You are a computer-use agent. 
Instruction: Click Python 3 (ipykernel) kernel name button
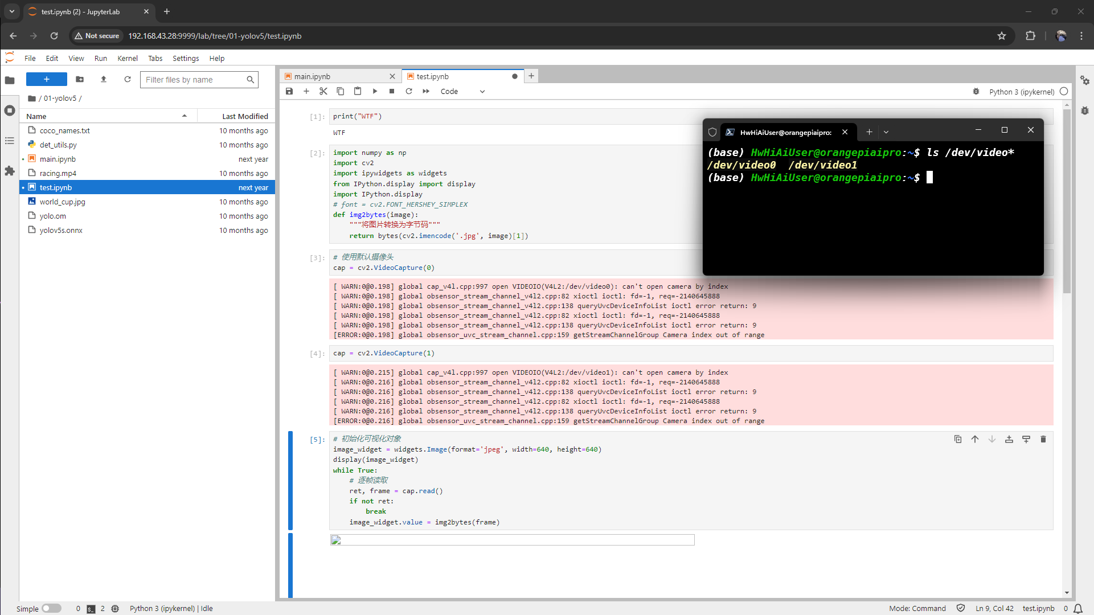1022,92
